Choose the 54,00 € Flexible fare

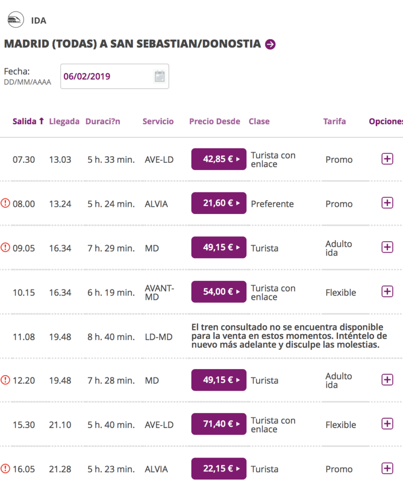tap(219, 292)
